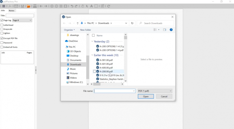Go up one folder level arrow
The image size is (234, 129).
78,23
